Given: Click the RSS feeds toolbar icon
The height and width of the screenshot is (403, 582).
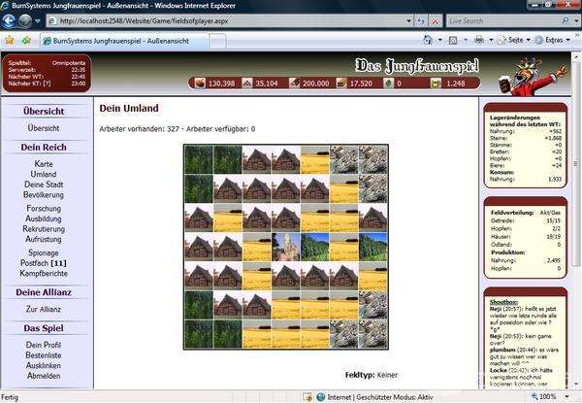Looking at the screenshot, I should (x=453, y=40).
